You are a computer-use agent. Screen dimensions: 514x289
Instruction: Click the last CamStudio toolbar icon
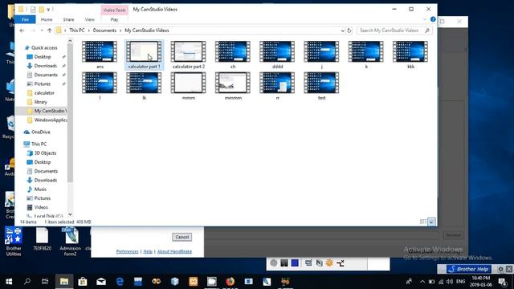pos(341,263)
